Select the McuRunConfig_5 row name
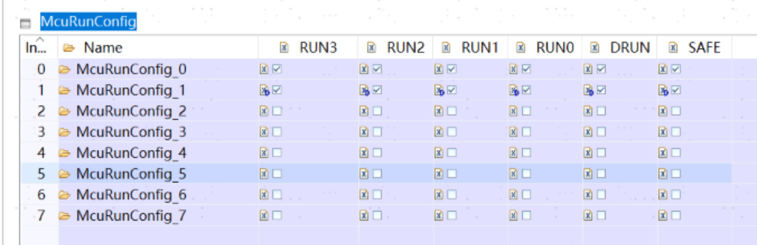The width and height of the screenshot is (757, 245). 131,174
